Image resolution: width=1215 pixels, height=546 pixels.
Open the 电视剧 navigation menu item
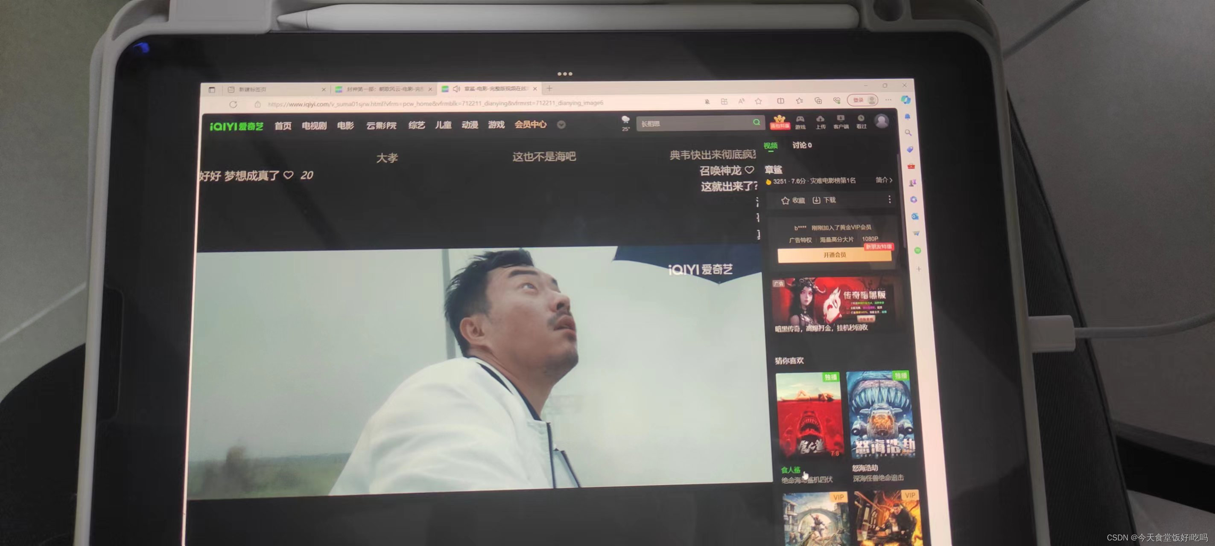(314, 126)
